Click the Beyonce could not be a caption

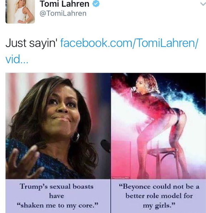pos(159,187)
